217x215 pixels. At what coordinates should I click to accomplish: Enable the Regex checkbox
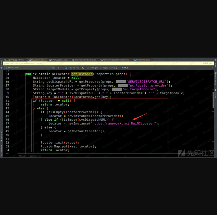click(x=111, y=68)
